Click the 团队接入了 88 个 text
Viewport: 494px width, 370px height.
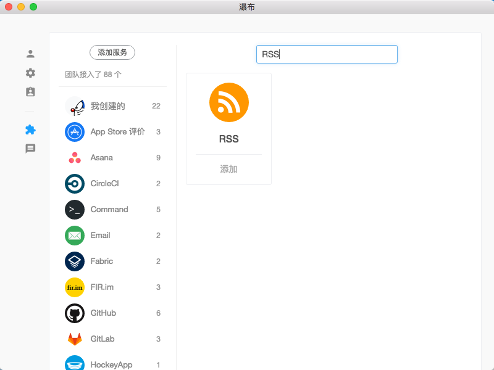[93, 75]
